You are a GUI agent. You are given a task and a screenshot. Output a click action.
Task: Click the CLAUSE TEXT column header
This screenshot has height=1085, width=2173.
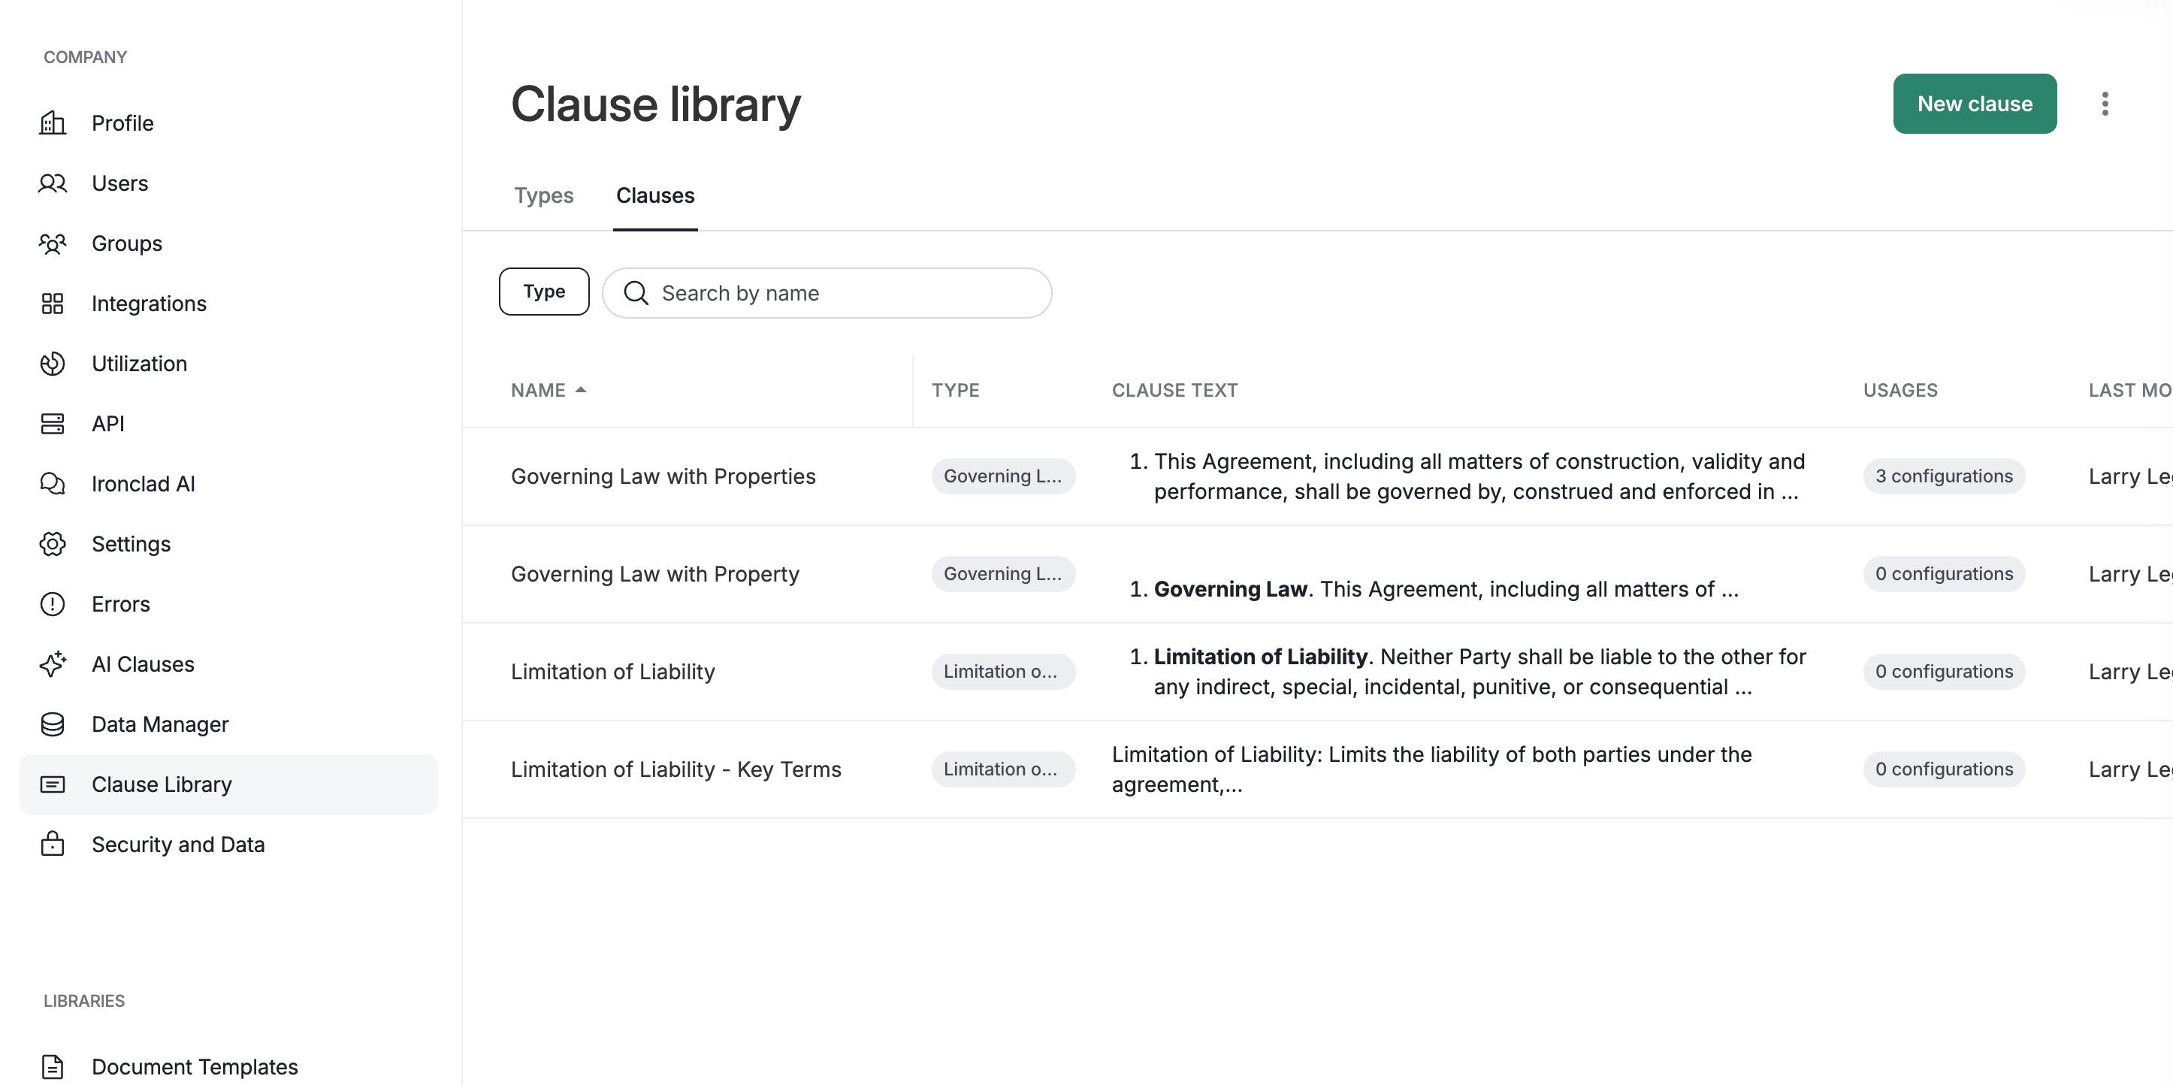pos(1174,390)
